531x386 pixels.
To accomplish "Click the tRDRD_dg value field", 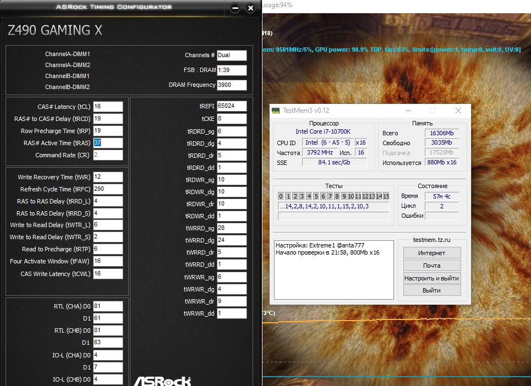I will (232, 144).
